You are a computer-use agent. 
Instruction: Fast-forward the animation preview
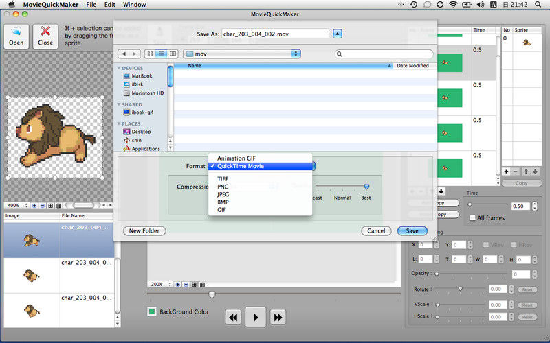pyautogui.click(x=278, y=317)
